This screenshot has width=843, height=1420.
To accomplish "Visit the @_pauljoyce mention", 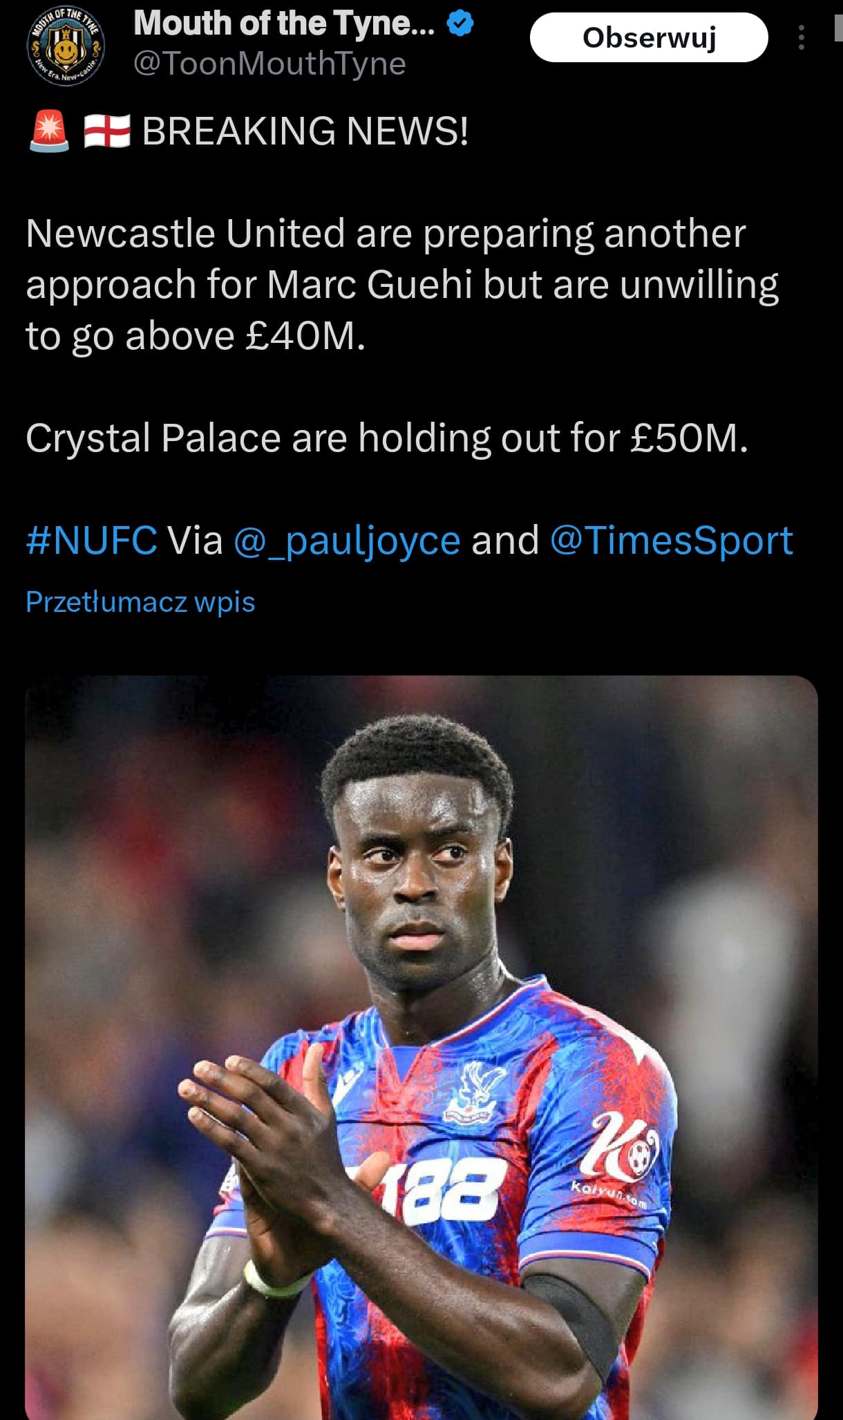I will [x=347, y=540].
